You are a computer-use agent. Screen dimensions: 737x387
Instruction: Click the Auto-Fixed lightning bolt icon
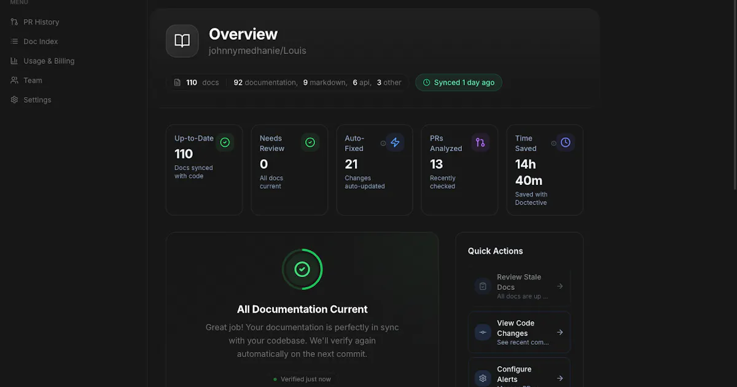click(395, 143)
